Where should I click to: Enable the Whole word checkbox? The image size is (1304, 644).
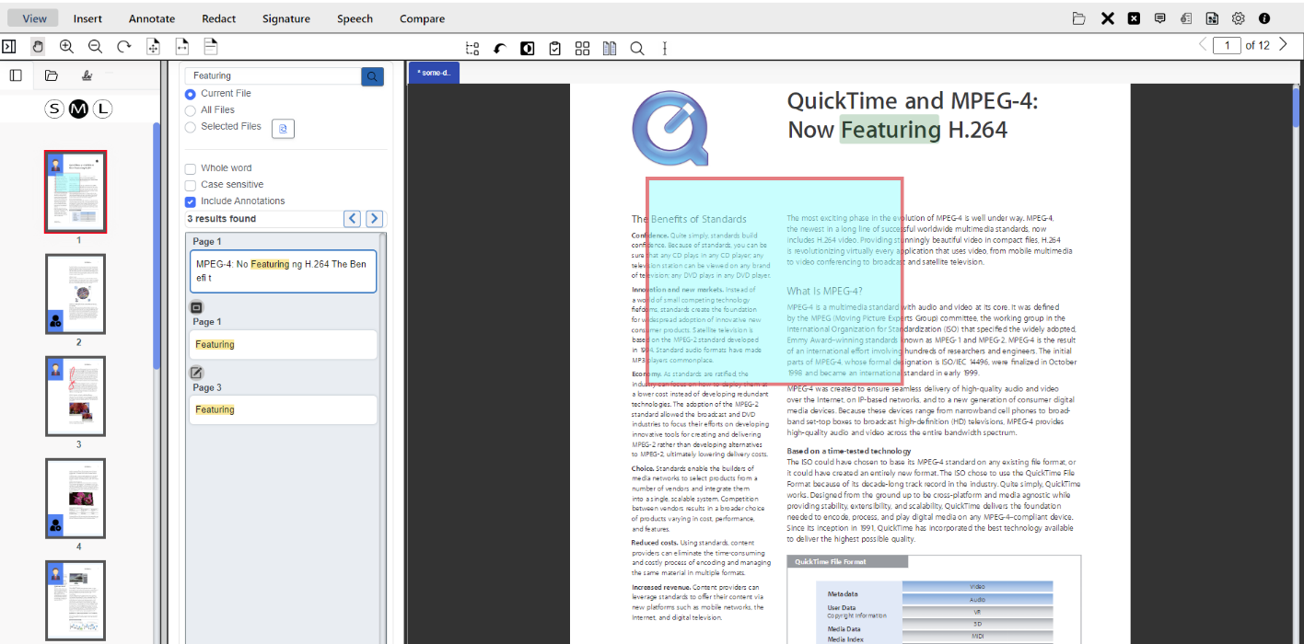coord(191,168)
